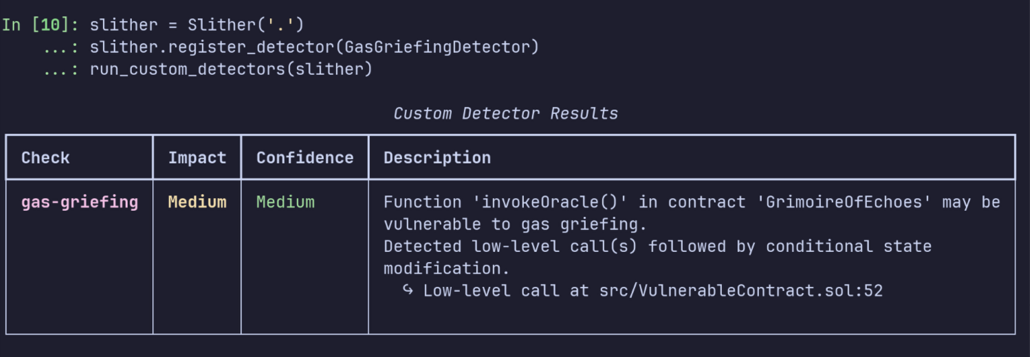
Task: Click the green 'Medium' confidence value
Action: [285, 202]
